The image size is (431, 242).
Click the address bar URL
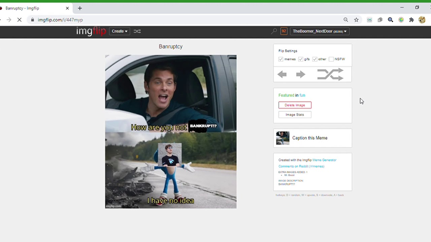point(60,20)
